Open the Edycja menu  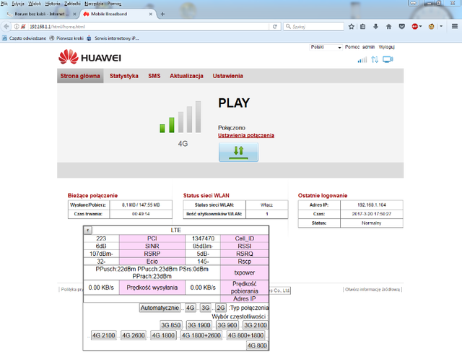[x=18, y=4]
